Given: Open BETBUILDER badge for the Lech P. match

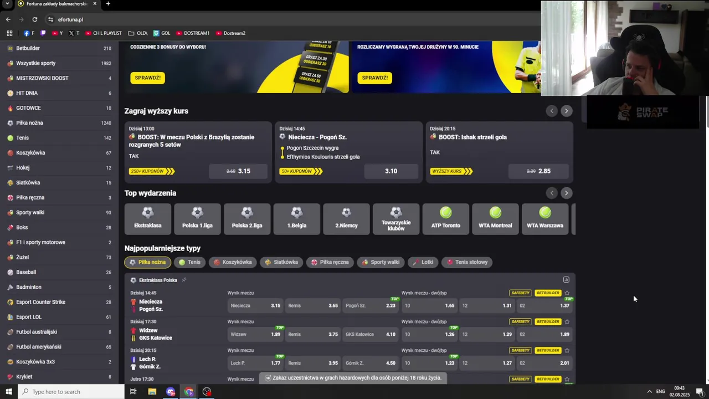Looking at the screenshot, I should 548,351.
